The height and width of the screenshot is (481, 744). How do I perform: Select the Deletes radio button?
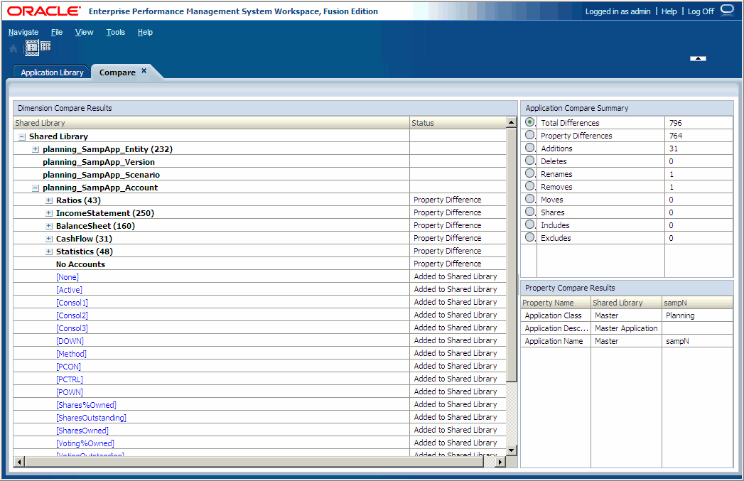coord(529,161)
